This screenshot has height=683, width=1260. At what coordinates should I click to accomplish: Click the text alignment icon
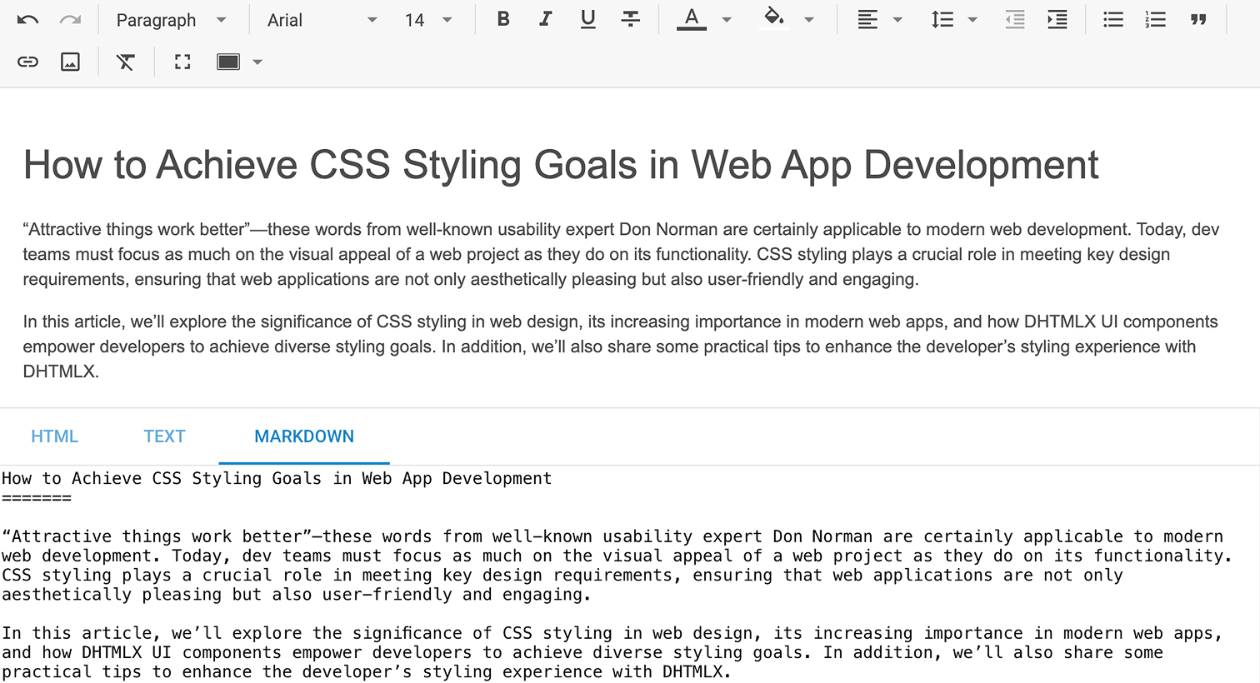pos(867,20)
